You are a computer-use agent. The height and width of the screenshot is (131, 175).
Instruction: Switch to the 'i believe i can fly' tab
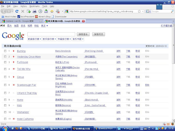click(22, 21)
